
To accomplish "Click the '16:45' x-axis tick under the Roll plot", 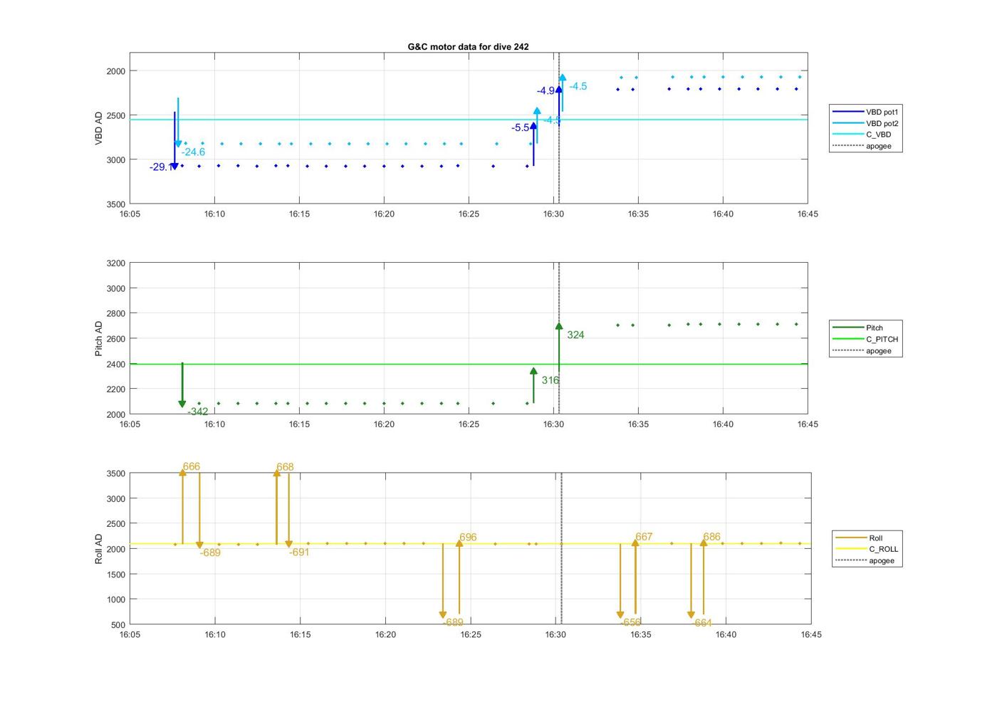I will point(811,634).
